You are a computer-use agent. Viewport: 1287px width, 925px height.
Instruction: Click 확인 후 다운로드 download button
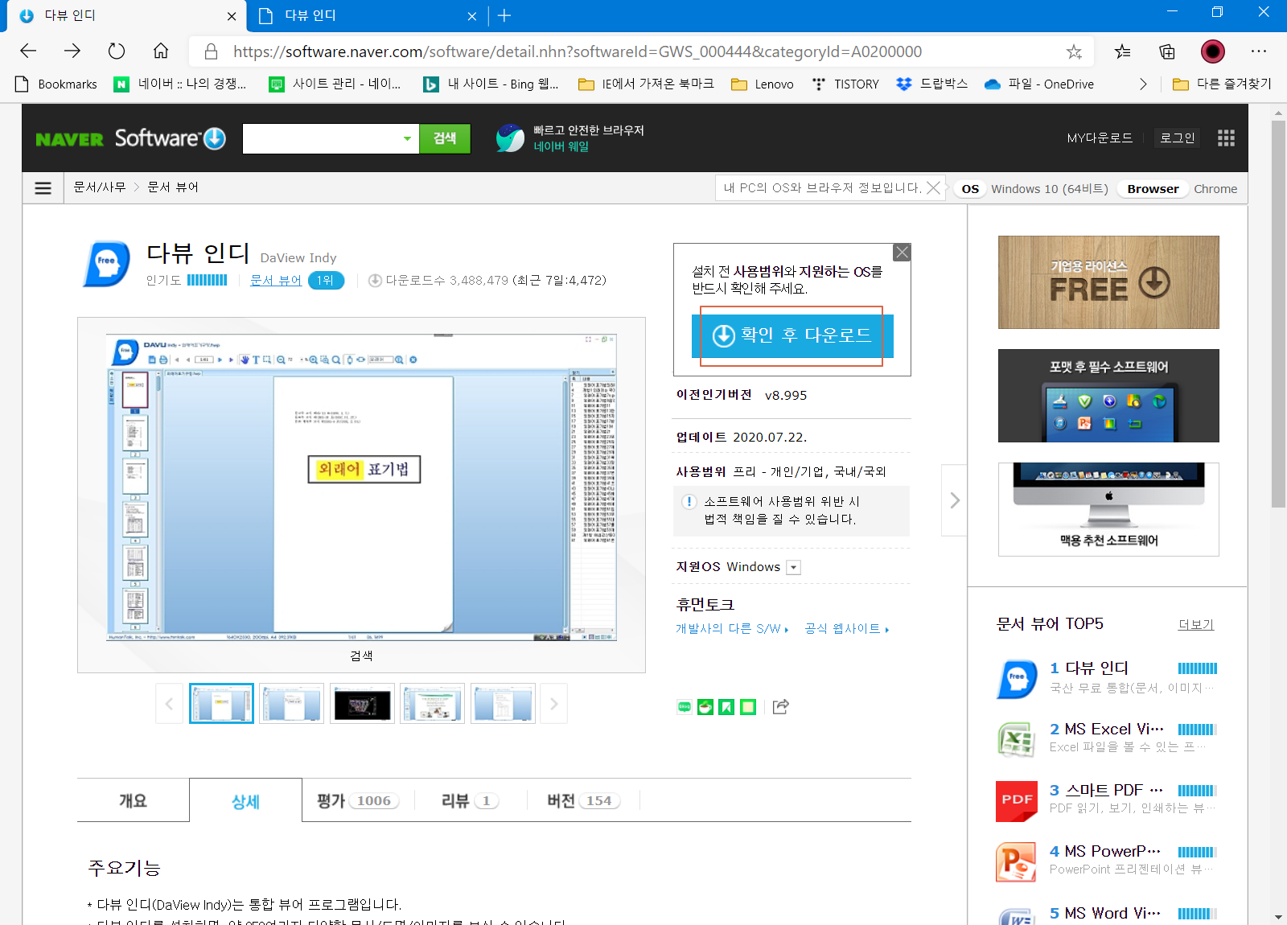click(x=792, y=335)
